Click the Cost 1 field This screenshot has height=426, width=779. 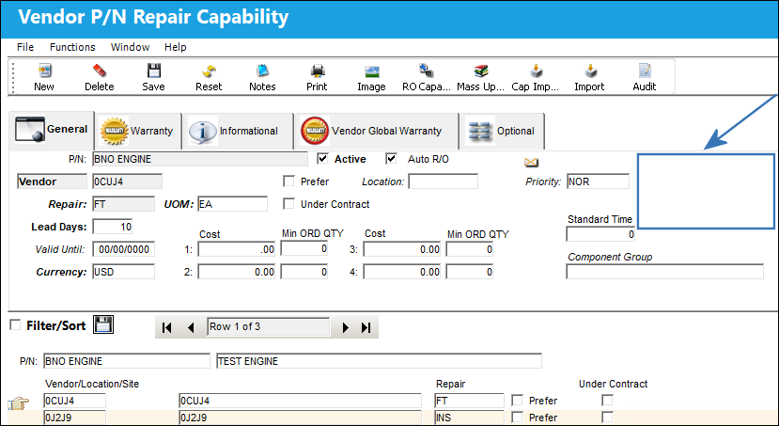tap(237, 249)
